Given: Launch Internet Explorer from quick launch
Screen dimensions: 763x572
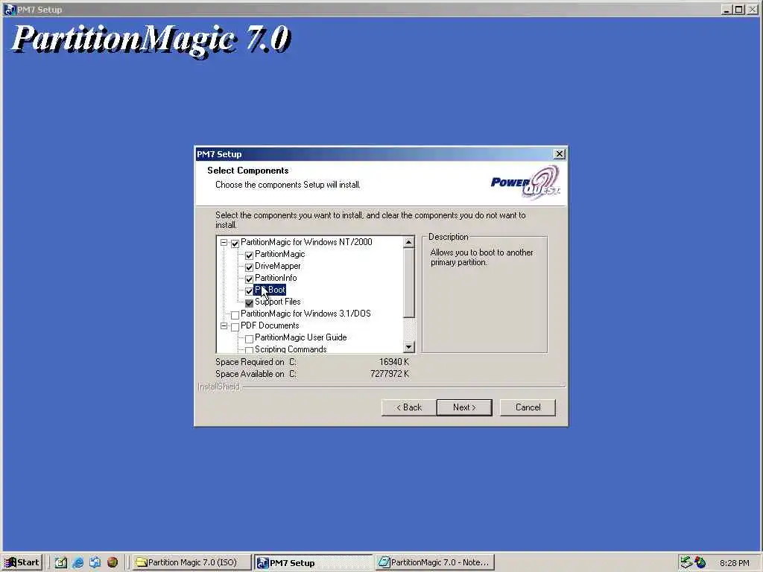Looking at the screenshot, I should click(x=77, y=562).
